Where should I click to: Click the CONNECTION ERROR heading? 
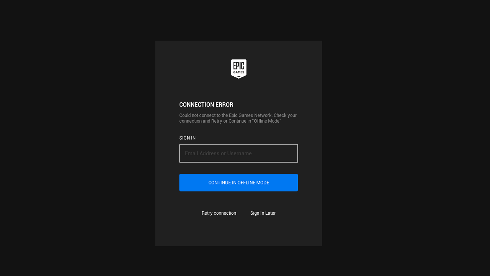(206, 105)
